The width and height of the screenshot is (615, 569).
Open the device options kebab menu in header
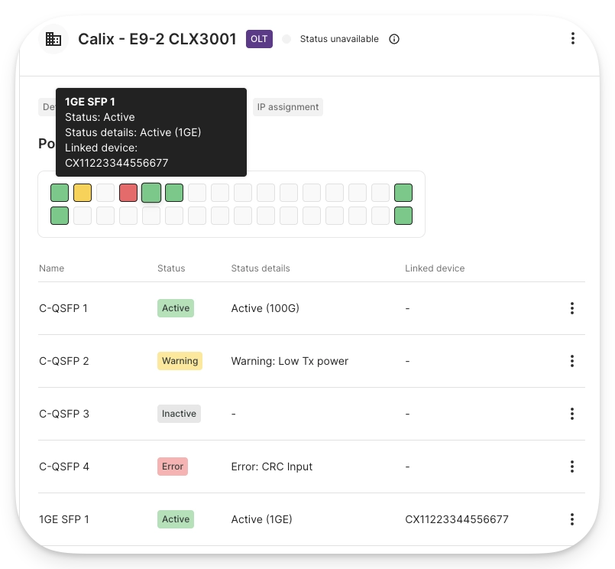click(573, 38)
